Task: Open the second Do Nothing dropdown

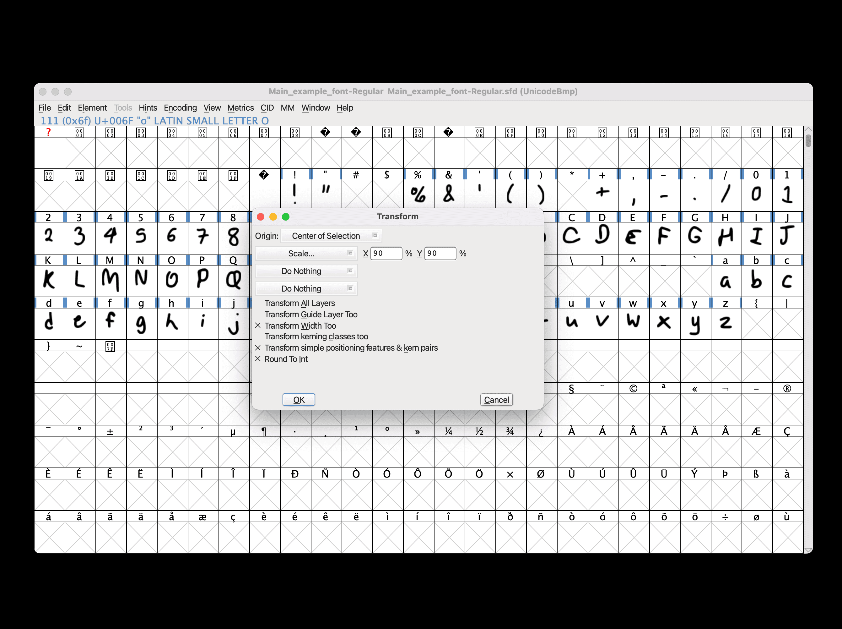Action: point(306,289)
